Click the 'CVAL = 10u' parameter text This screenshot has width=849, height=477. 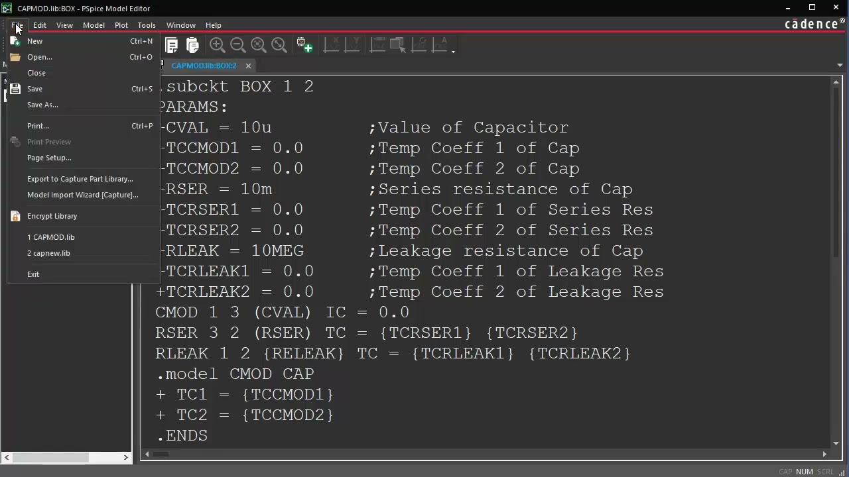point(218,127)
